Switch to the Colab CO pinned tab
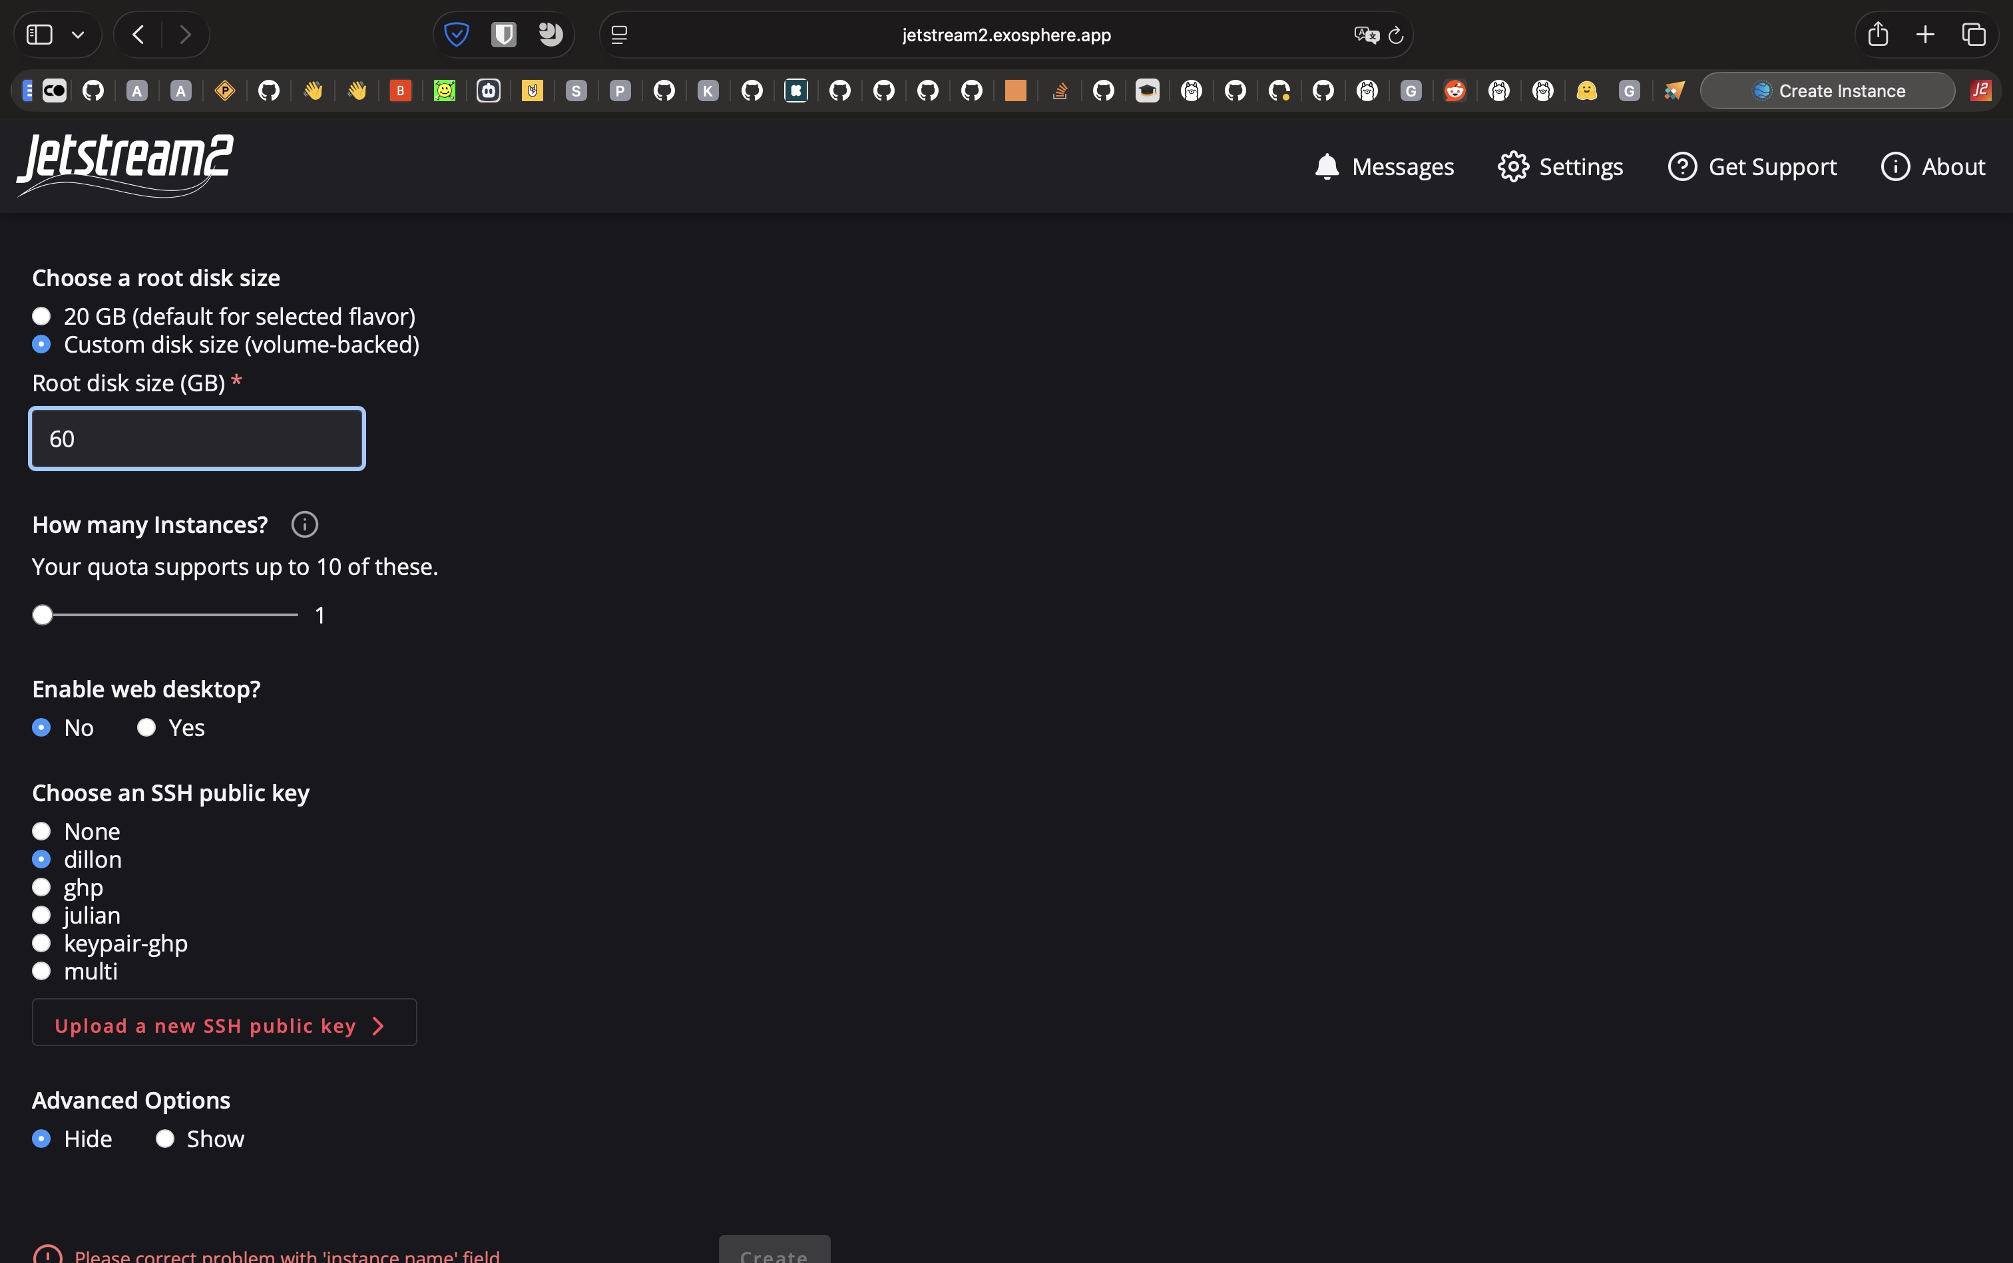Viewport: 2013px width, 1263px height. click(x=55, y=90)
